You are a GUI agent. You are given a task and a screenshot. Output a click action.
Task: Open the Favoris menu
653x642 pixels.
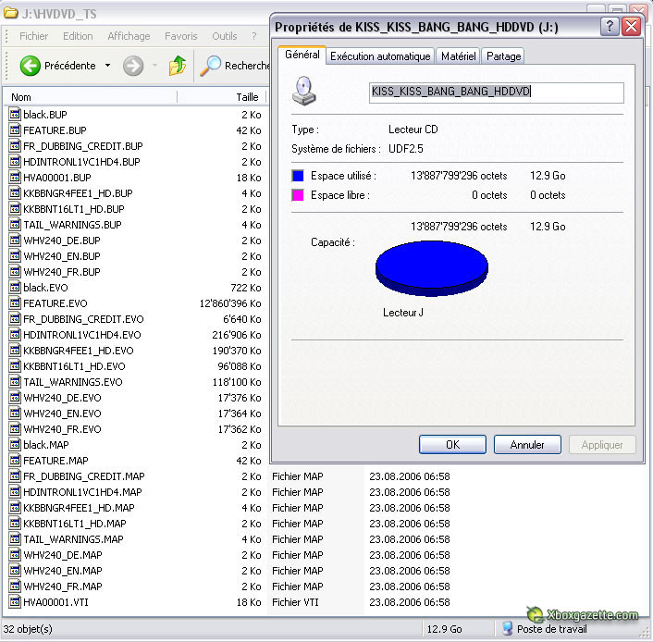coord(181,36)
